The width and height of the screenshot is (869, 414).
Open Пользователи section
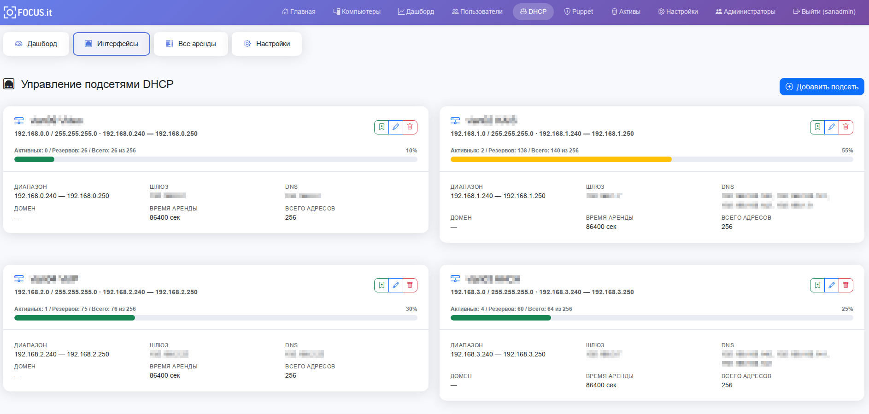[477, 12]
